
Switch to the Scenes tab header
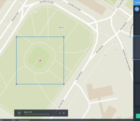[137, 3]
